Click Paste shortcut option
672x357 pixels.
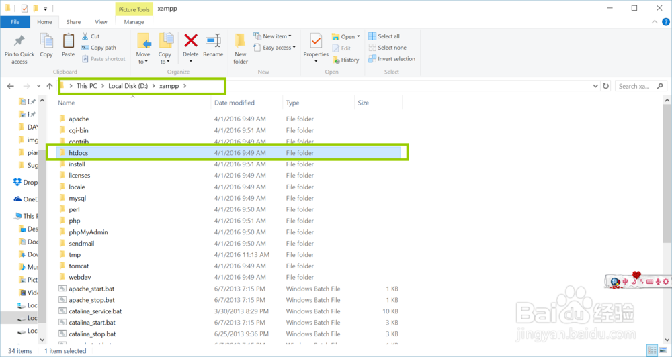(x=103, y=59)
